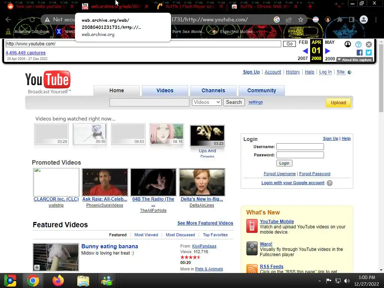Show Most Viewed featured videos
The image size is (384, 288).
click(x=146, y=235)
